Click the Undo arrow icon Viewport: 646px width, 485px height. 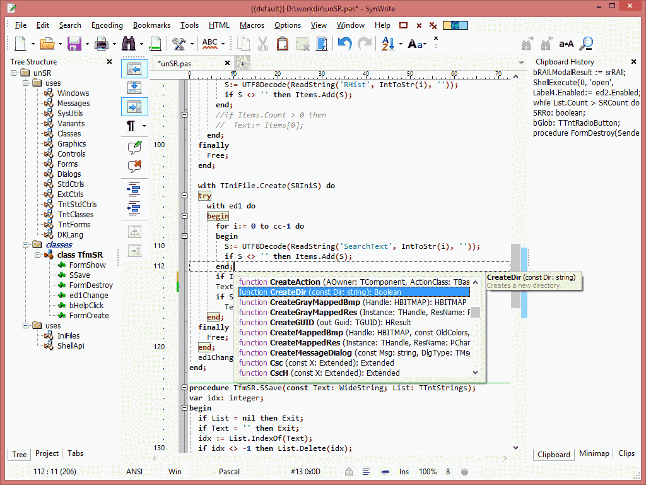[x=344, y=44]
